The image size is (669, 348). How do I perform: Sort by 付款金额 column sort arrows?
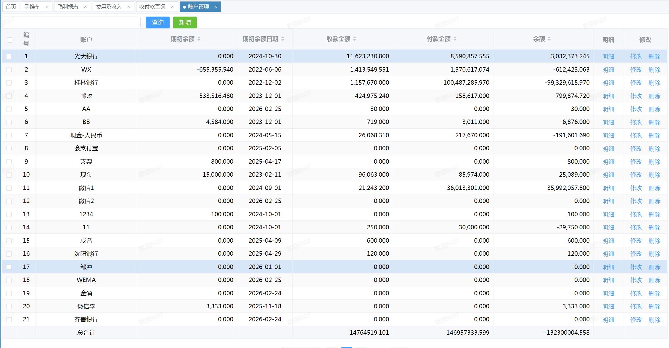(455, 39)
